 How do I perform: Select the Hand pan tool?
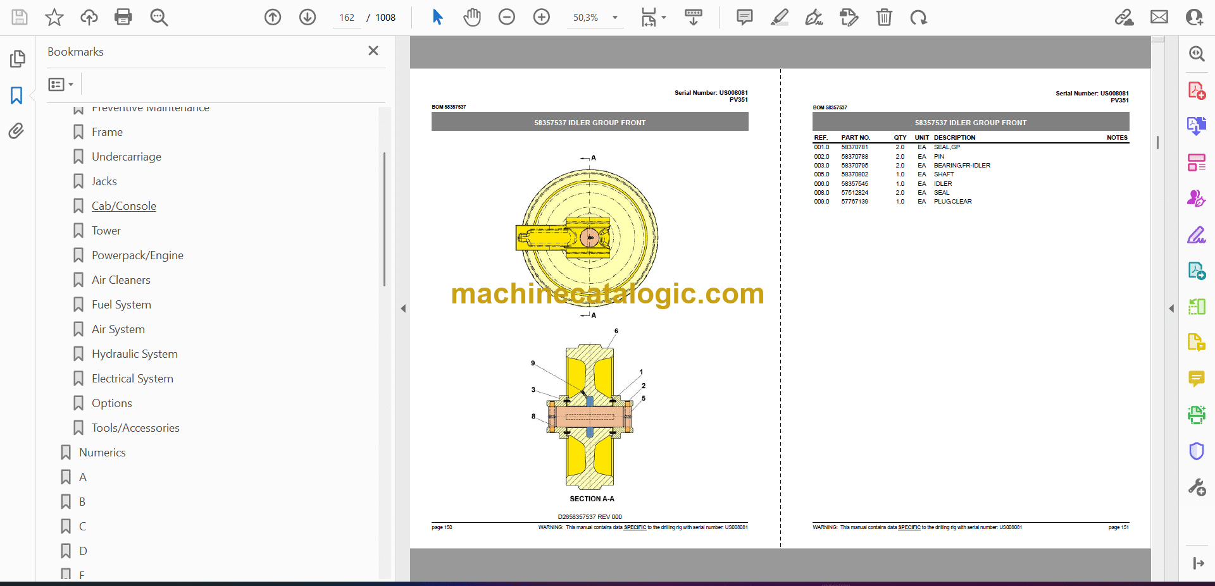[x=471, y=17]
